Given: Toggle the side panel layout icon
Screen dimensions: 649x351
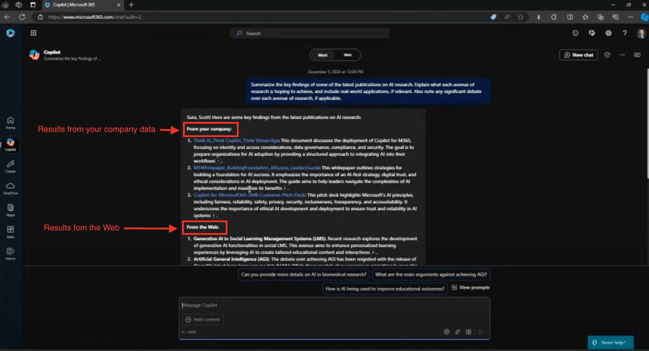Looking at the screenshot, I should 637,55.
